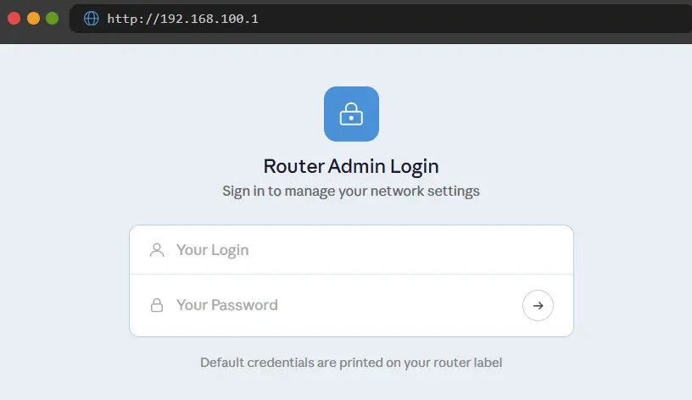Image resolution: width=692 pixels, height=400 pixels.
Task: Click the Router Admin Login heading
Action: coord(351,166)
